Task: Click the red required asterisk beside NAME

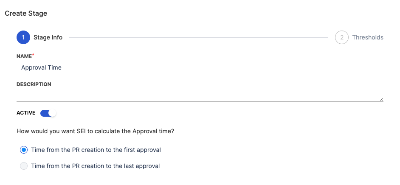Action: pos(33,55)
